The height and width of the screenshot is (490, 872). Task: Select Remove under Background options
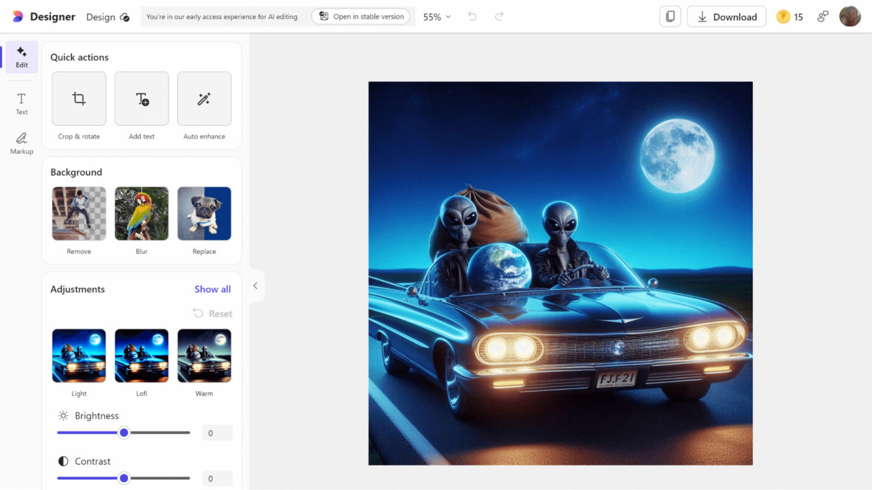pos(78,214)
